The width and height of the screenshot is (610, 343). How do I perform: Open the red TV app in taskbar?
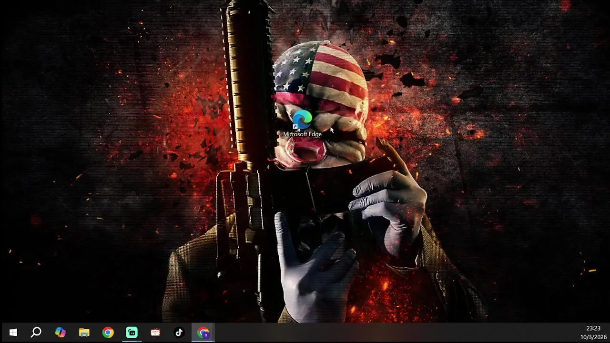click(x=155, y=333)
